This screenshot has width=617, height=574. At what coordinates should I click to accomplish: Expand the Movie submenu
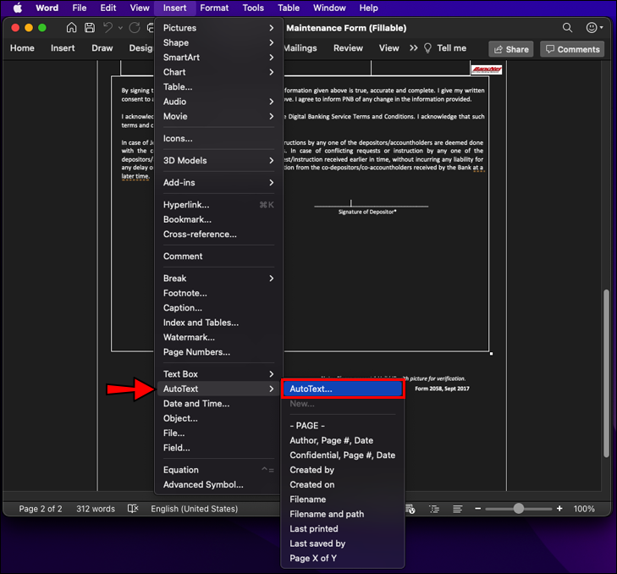[218, 116]
